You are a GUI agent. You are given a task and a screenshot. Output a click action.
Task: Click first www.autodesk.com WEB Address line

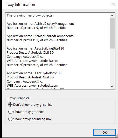(32, 61)
